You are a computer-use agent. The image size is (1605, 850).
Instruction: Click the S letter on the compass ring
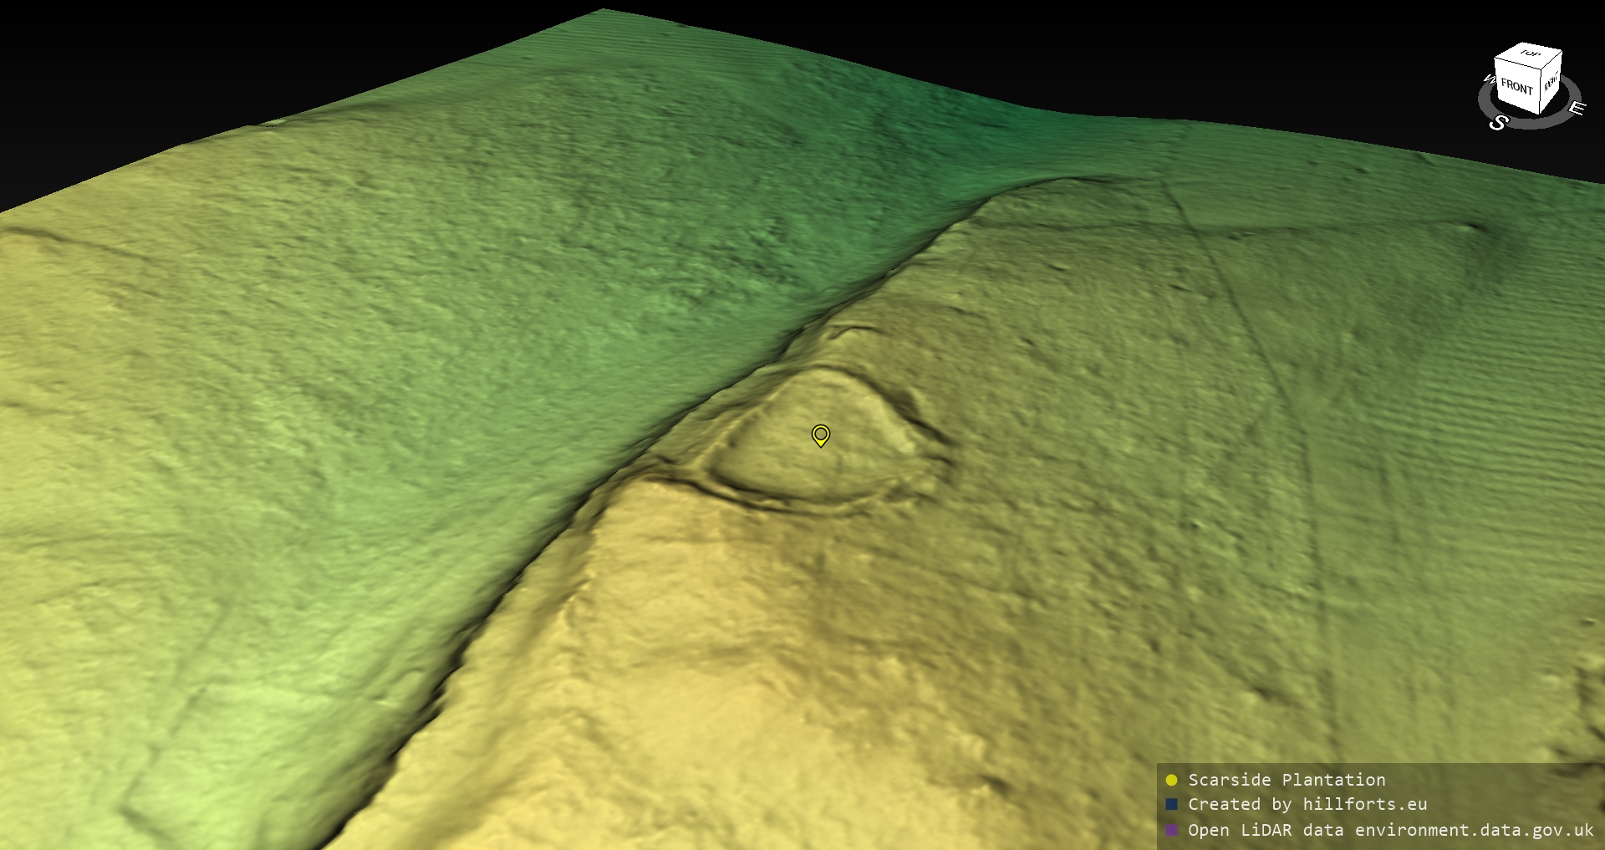pos(1498,123)
